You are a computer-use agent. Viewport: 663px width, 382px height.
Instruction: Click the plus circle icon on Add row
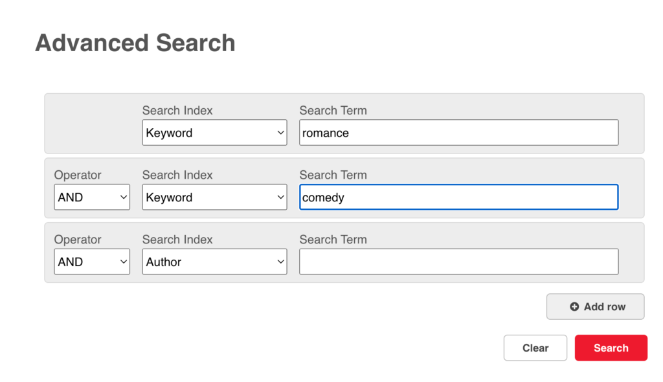coord(574,307)
